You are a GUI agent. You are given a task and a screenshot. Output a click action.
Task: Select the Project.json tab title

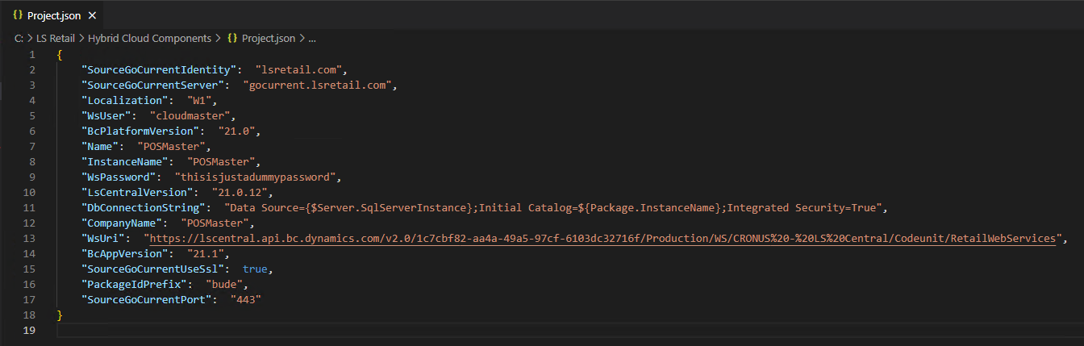coord(54,15)
